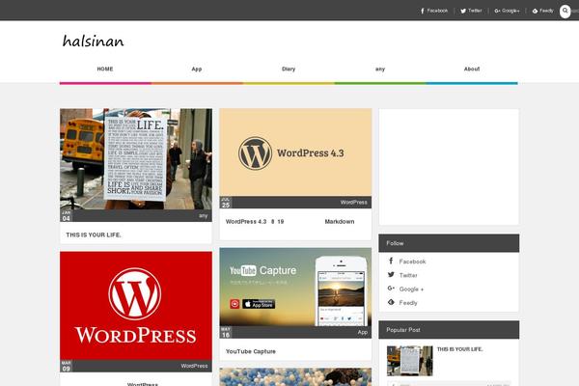Open Twitter link in Follow widget
Screen dimensions: 579x386
[408, 275]
